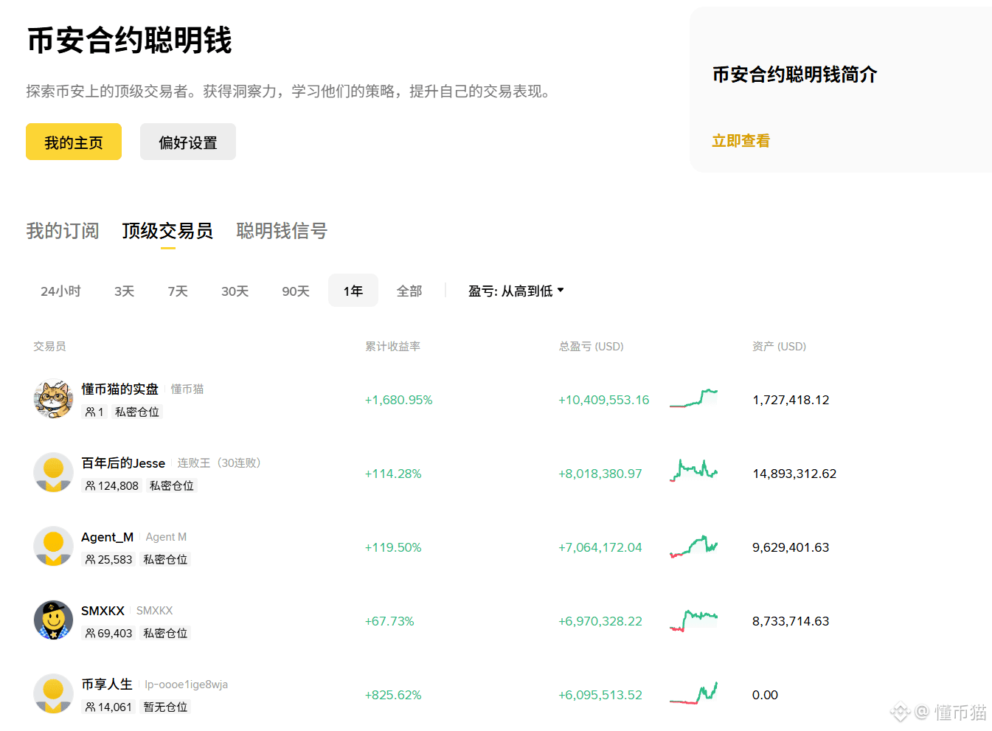The image size is (992, 731).
Task: View 币享人生 PnL sparkline chart
Action: [693, 693]
